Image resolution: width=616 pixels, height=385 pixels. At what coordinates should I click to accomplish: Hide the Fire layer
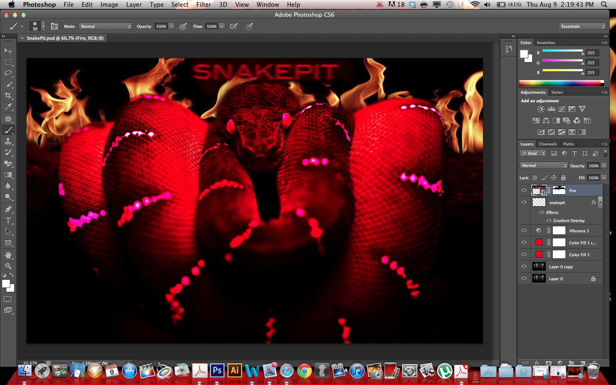pos(524,190)
